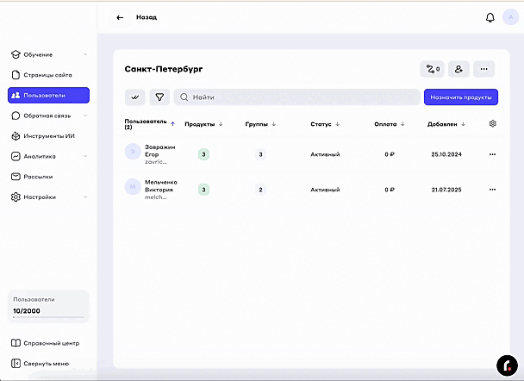Click the filter funnel icon
The height and width of the screenshot is (381, 524).
pyautogui.click(x=159, y=97)
